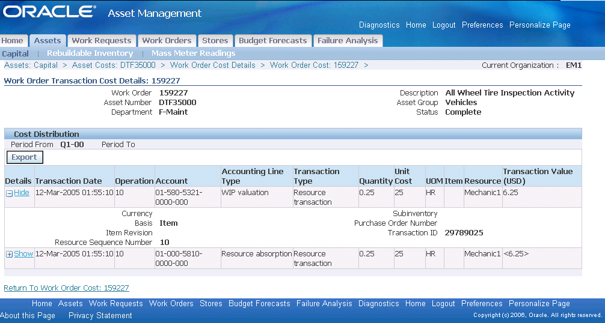605x323 pixels.
Task: Click the Period From value Q1-00
Action: [x=72, y=144]
